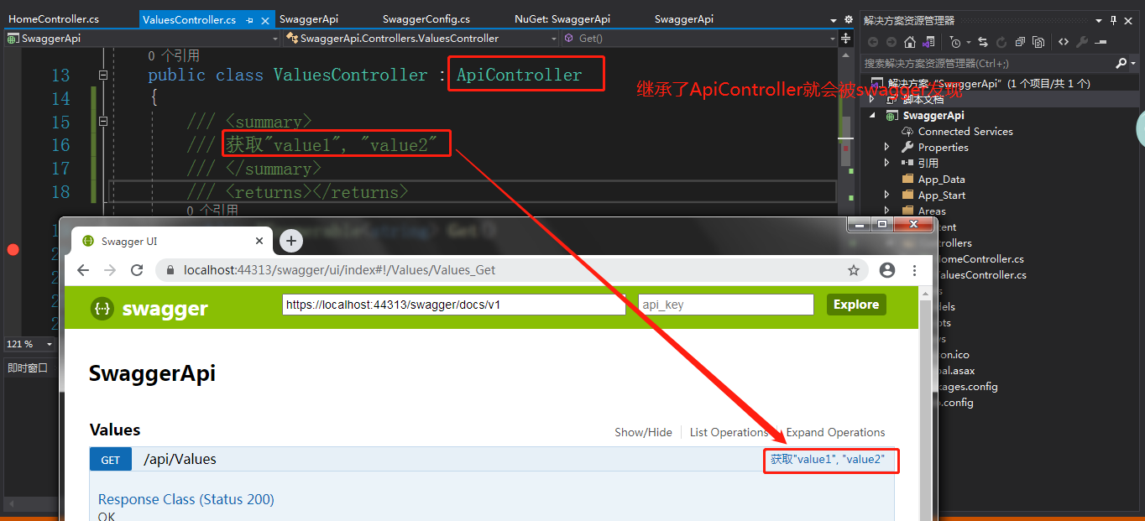
Task: Close the ValuesController.cs tab
Action: tap(265, 20)
